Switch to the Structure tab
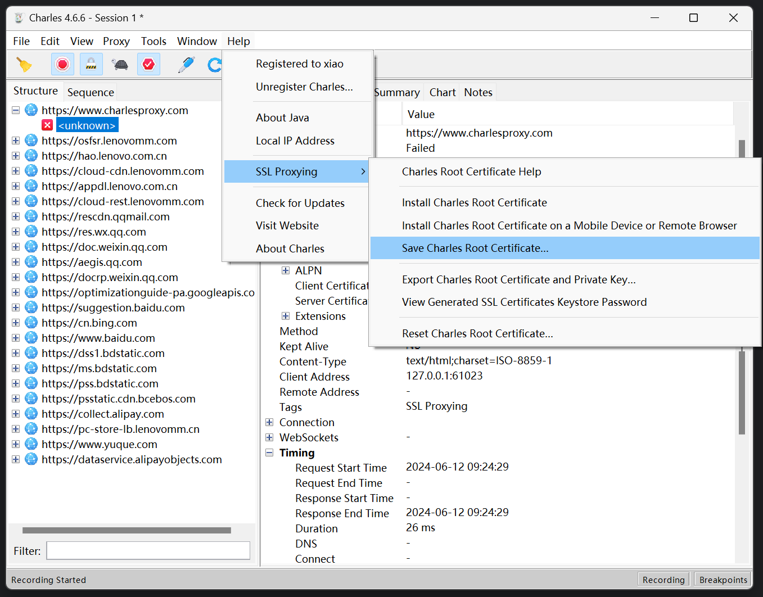 click(35, 91)
